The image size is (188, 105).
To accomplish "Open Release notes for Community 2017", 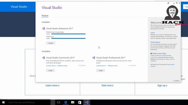I will tap(63, 66).
